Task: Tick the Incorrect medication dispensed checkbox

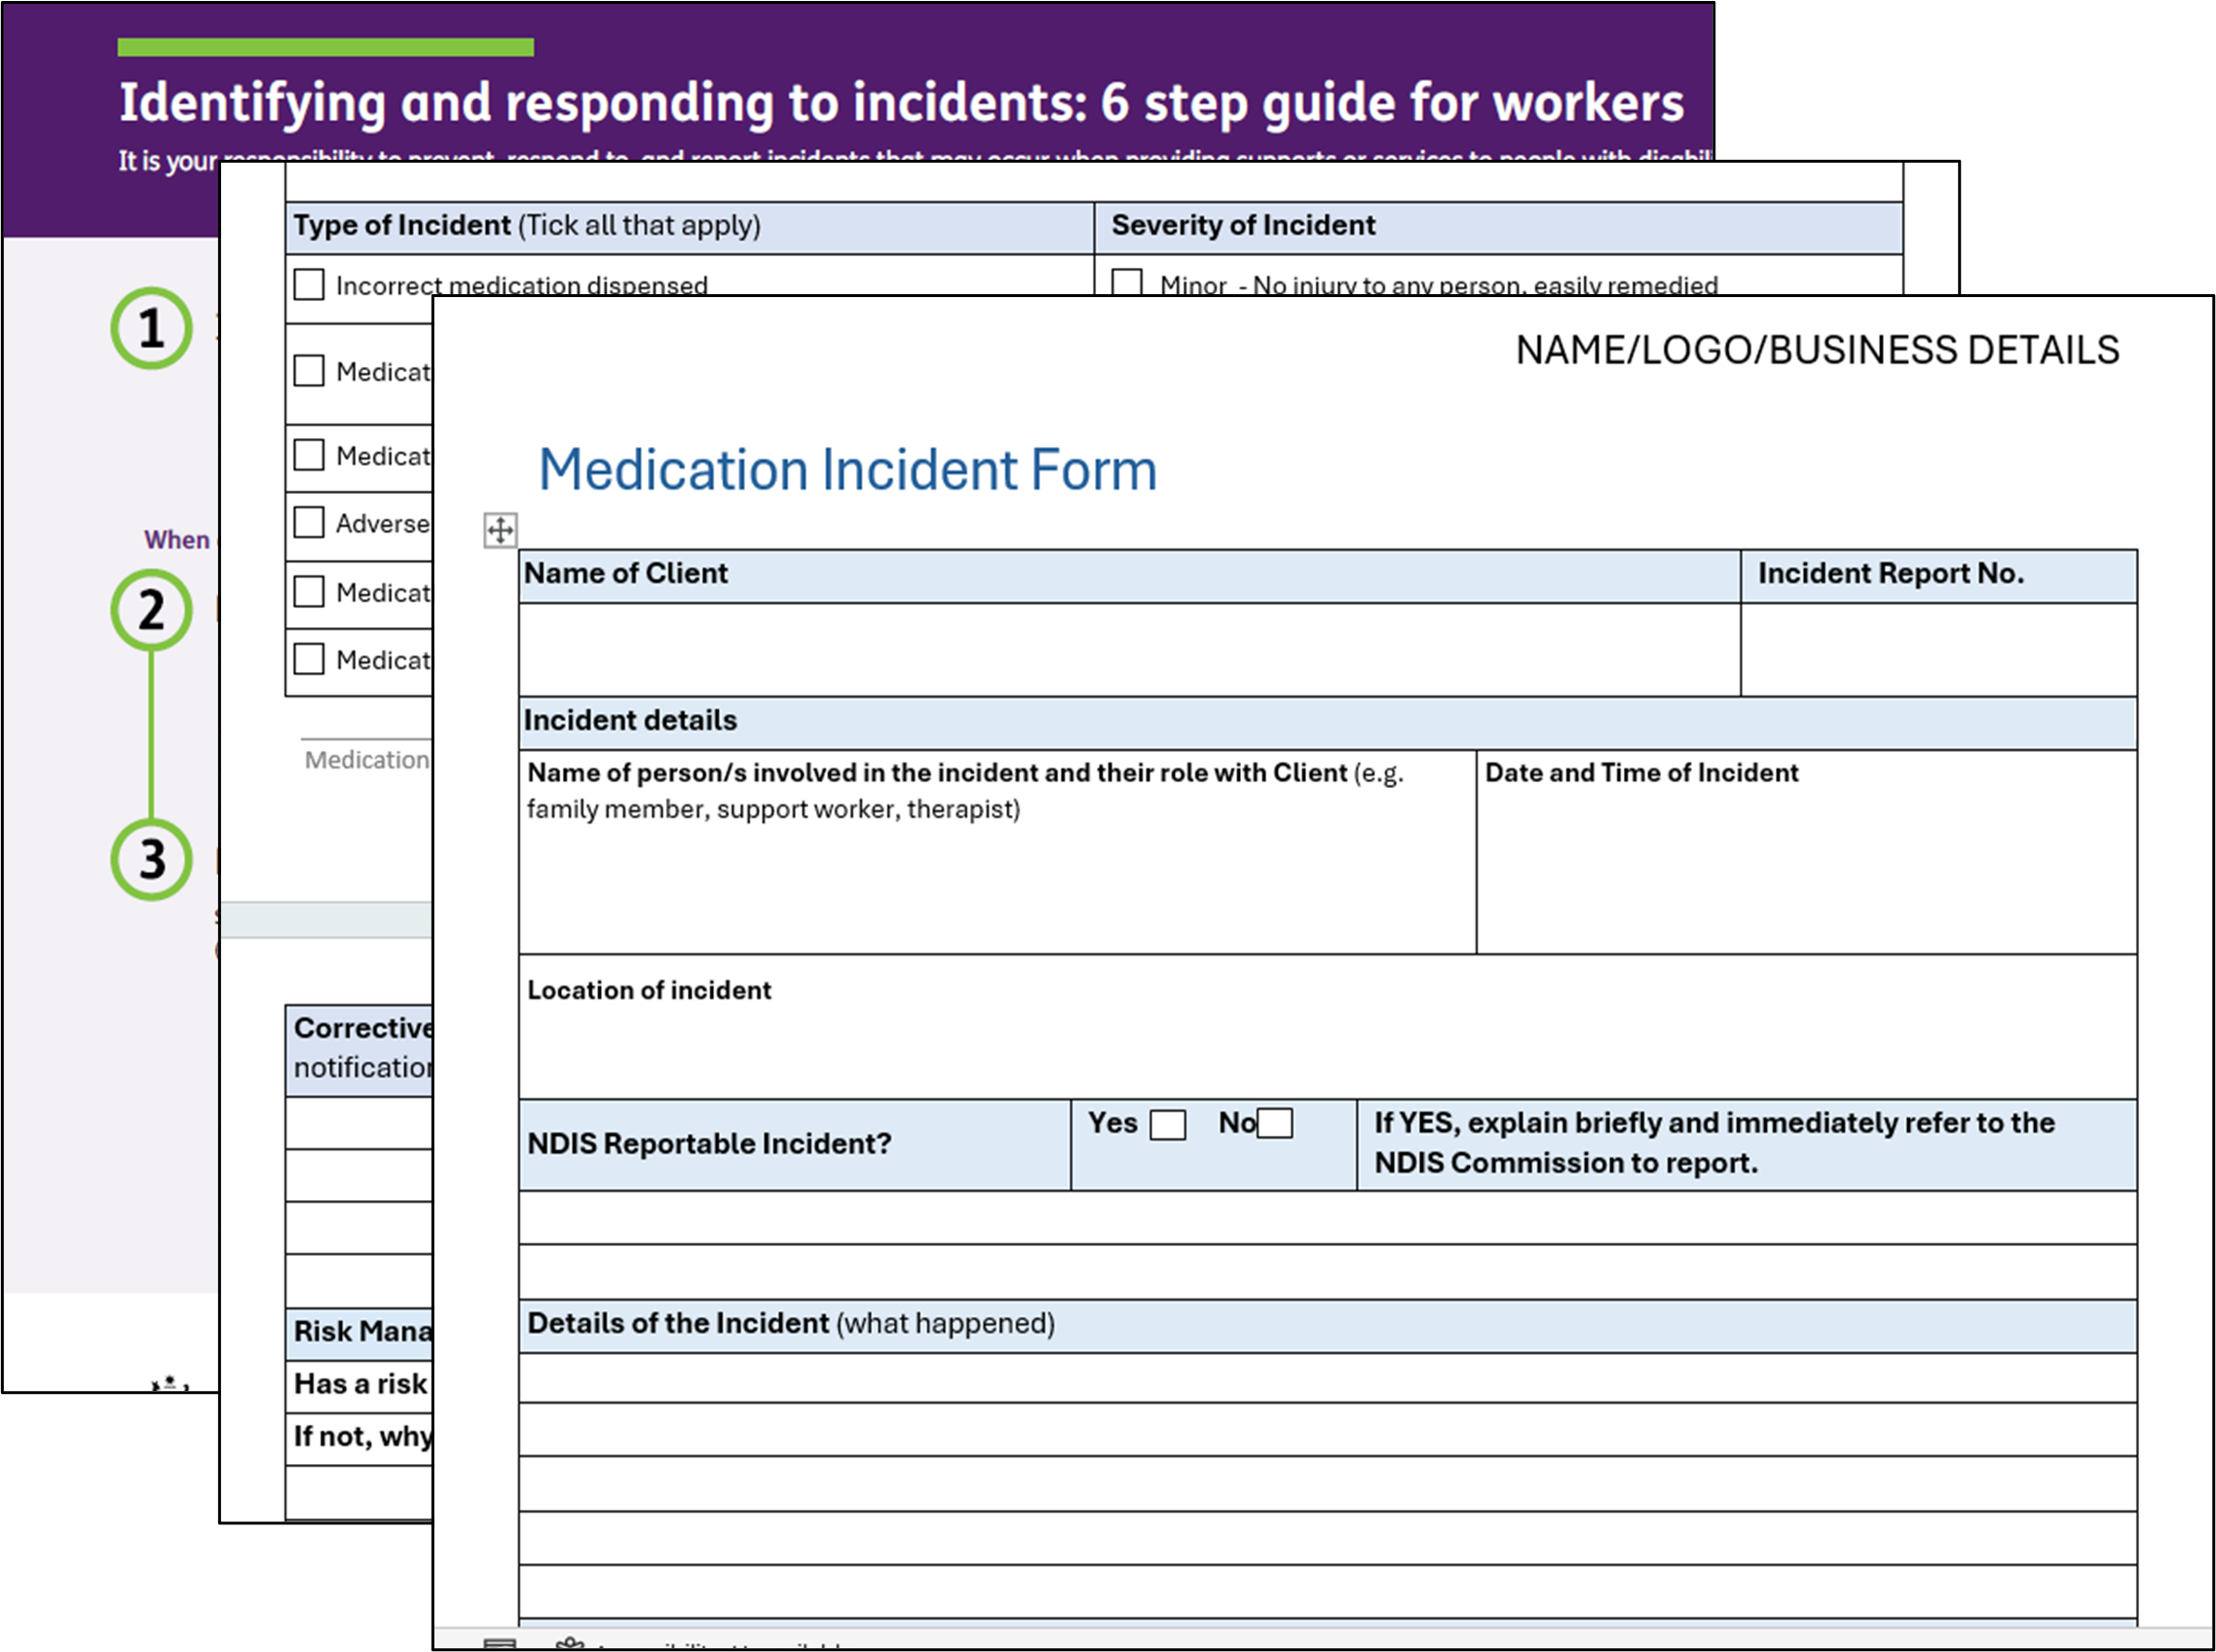Action: [307, 284]
